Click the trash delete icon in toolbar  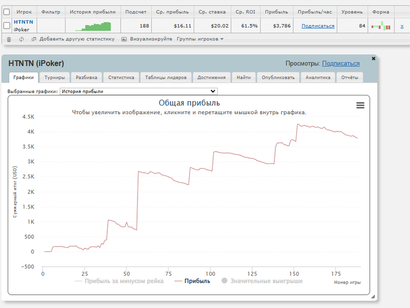click(9, 39)
